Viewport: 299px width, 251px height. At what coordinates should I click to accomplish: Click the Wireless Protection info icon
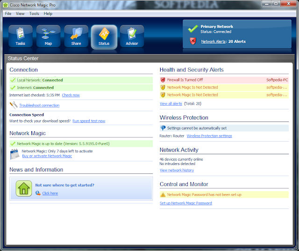point(163,128)
